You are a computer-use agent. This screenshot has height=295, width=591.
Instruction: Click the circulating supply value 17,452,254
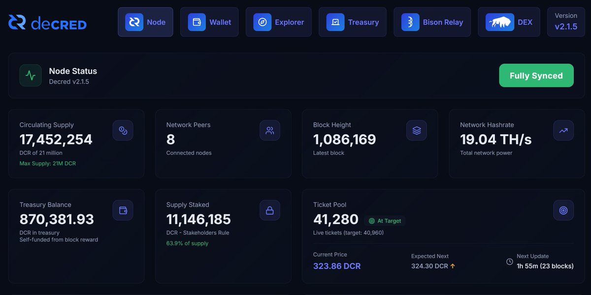pos(56,140)
